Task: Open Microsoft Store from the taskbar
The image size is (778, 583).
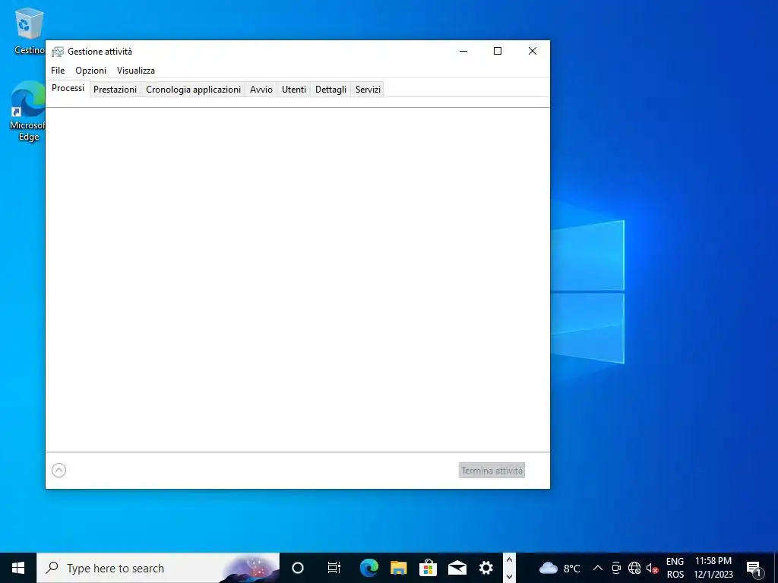Action: coord(428,568)
